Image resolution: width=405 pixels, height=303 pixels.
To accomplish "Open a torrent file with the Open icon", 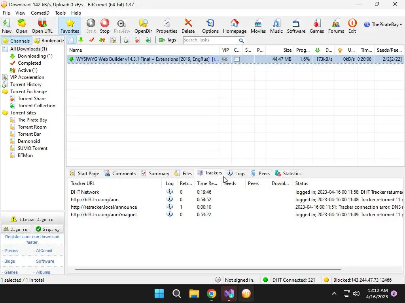I will click(x=21, y=26).
